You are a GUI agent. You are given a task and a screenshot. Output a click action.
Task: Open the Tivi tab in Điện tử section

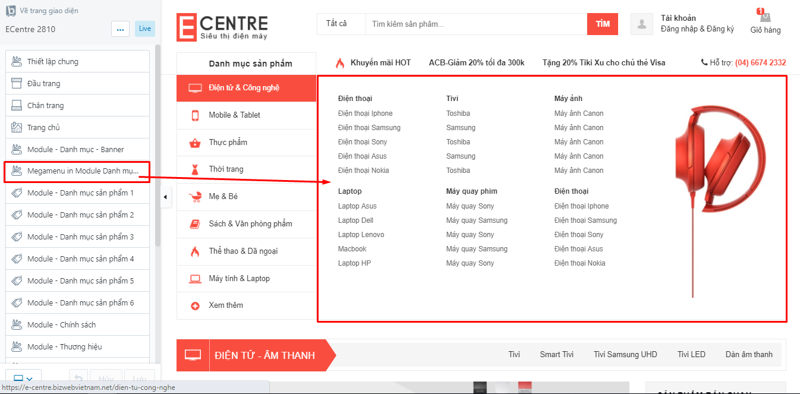point(514,355)
